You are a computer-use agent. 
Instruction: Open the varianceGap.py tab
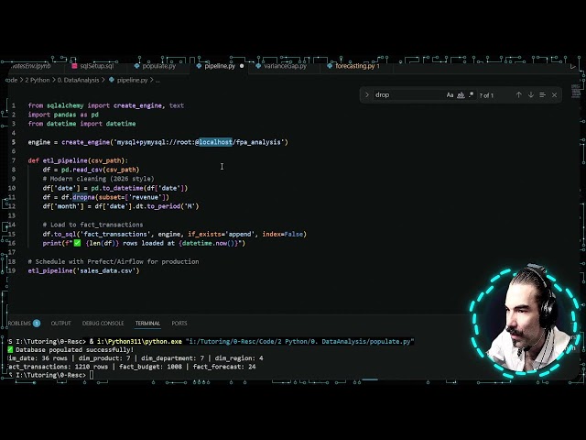click(285, 66)
